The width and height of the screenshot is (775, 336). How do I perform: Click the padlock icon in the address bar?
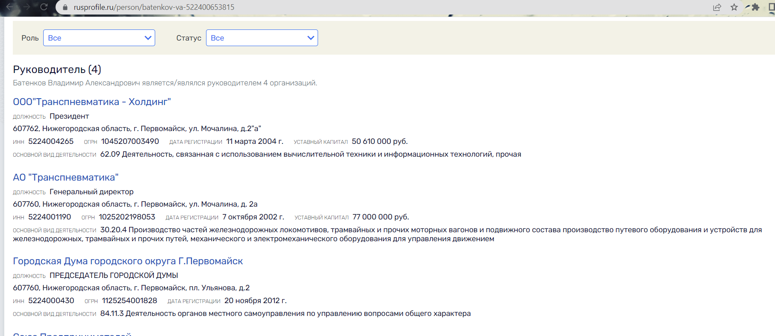click(x=65, y=7)
